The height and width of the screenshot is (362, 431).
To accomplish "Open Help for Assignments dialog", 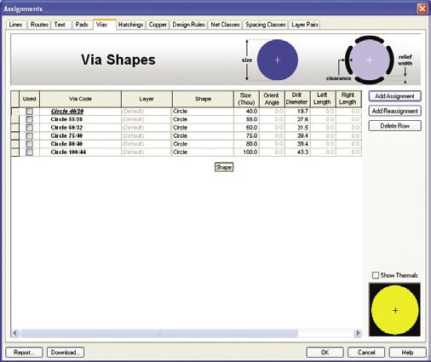I will point(407,353).
